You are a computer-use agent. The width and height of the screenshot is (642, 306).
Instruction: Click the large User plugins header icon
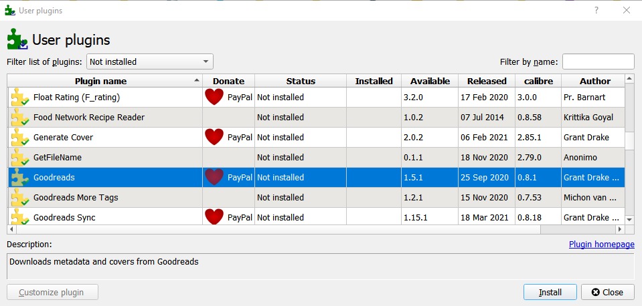coord(17,39)
